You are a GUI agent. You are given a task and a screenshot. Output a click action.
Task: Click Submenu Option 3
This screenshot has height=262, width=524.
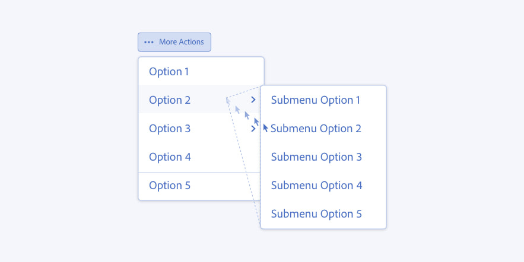click(316, 157)
